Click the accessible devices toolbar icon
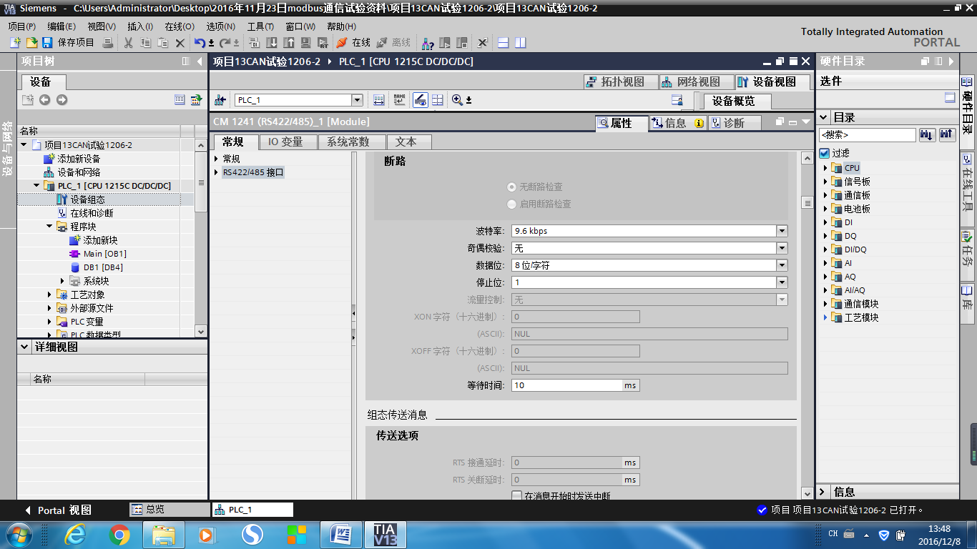This screenshot has width=977, height=549. 428,43
